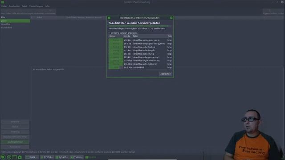Click the Benutzerdefinierte Filter button
The image size is (285, 160).
pyautogui.click(x=15, y=137)
